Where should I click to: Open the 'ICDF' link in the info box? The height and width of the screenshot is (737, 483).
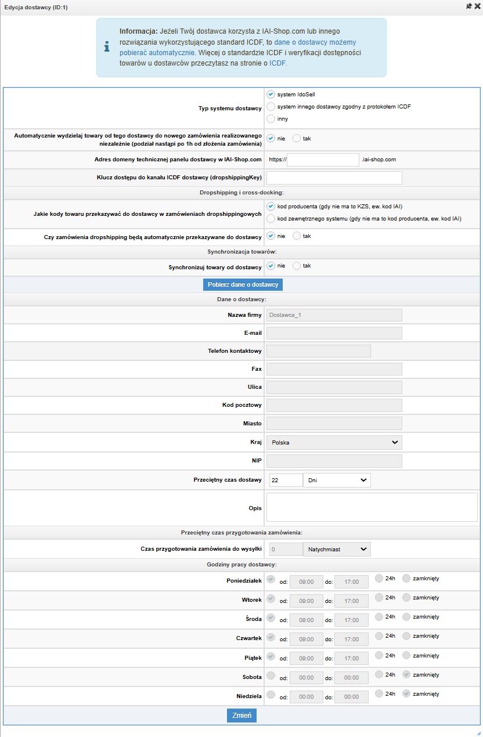click(x=278, y=63)
